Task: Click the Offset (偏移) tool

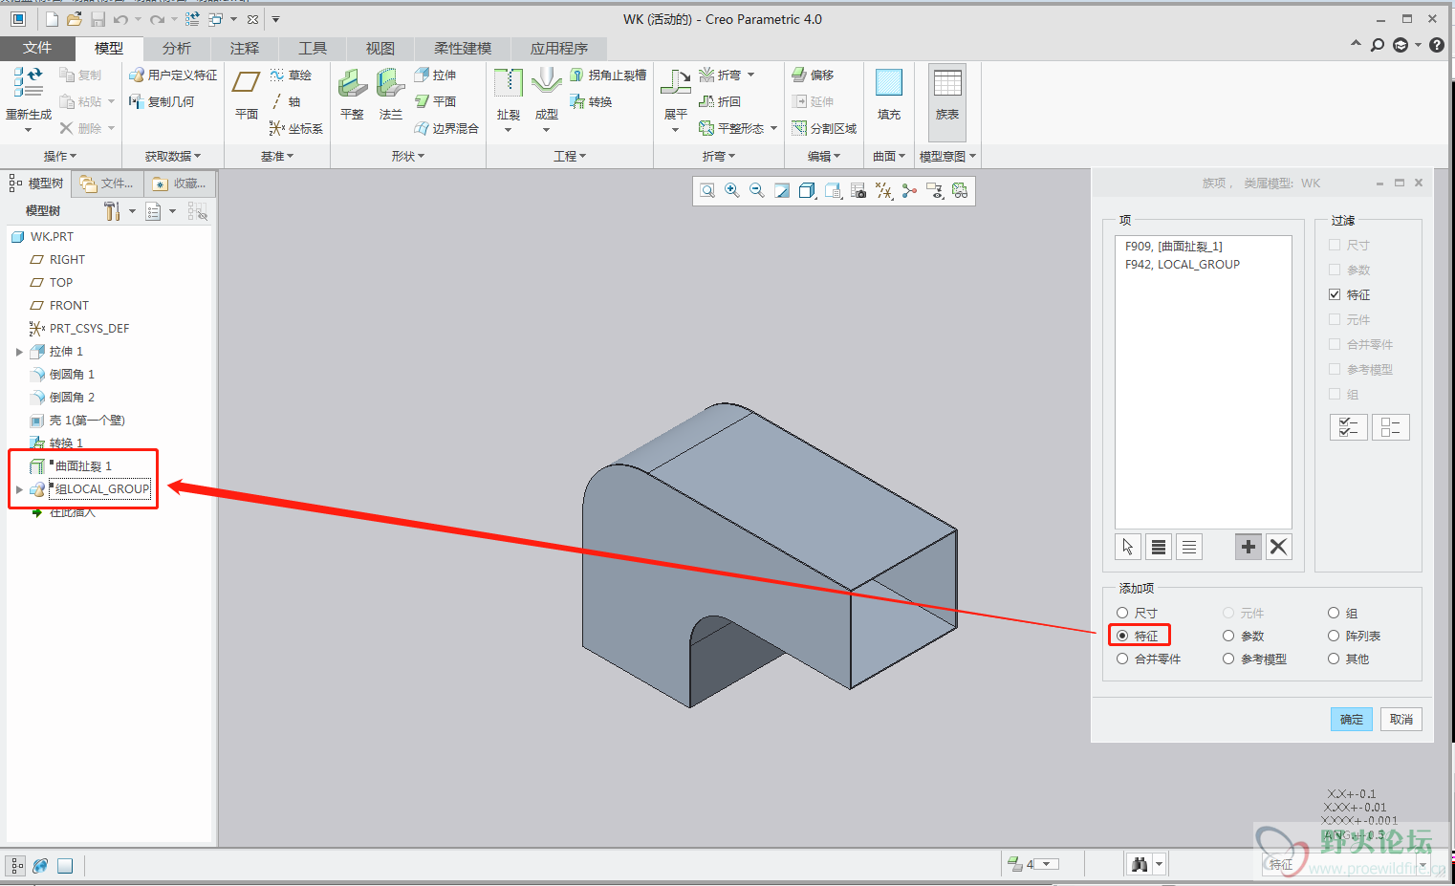Action: (813, 75)
